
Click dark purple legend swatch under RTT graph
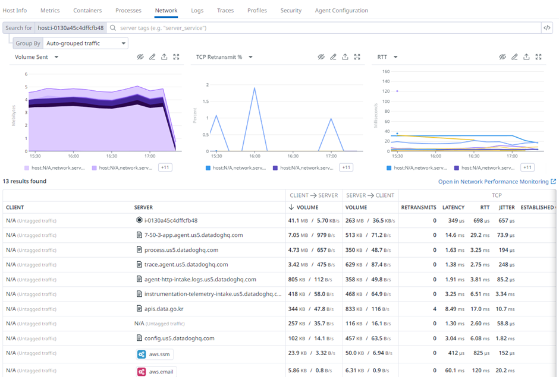coord(457,168)
